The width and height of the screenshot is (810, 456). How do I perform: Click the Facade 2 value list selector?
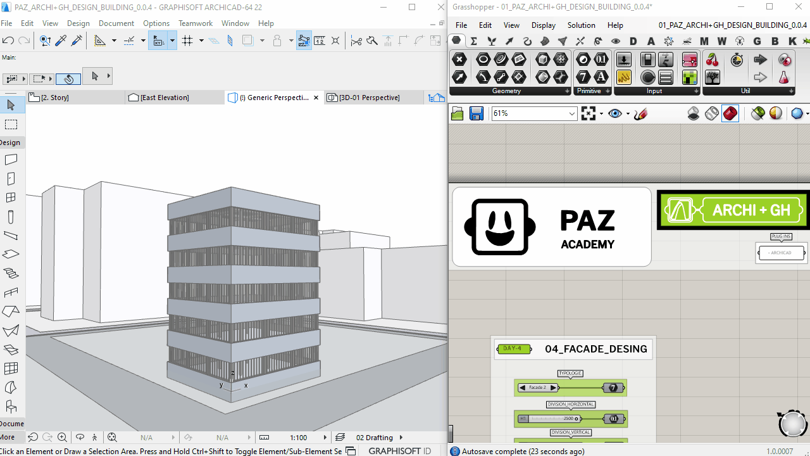pyautogui.click(x=538, y=388)
